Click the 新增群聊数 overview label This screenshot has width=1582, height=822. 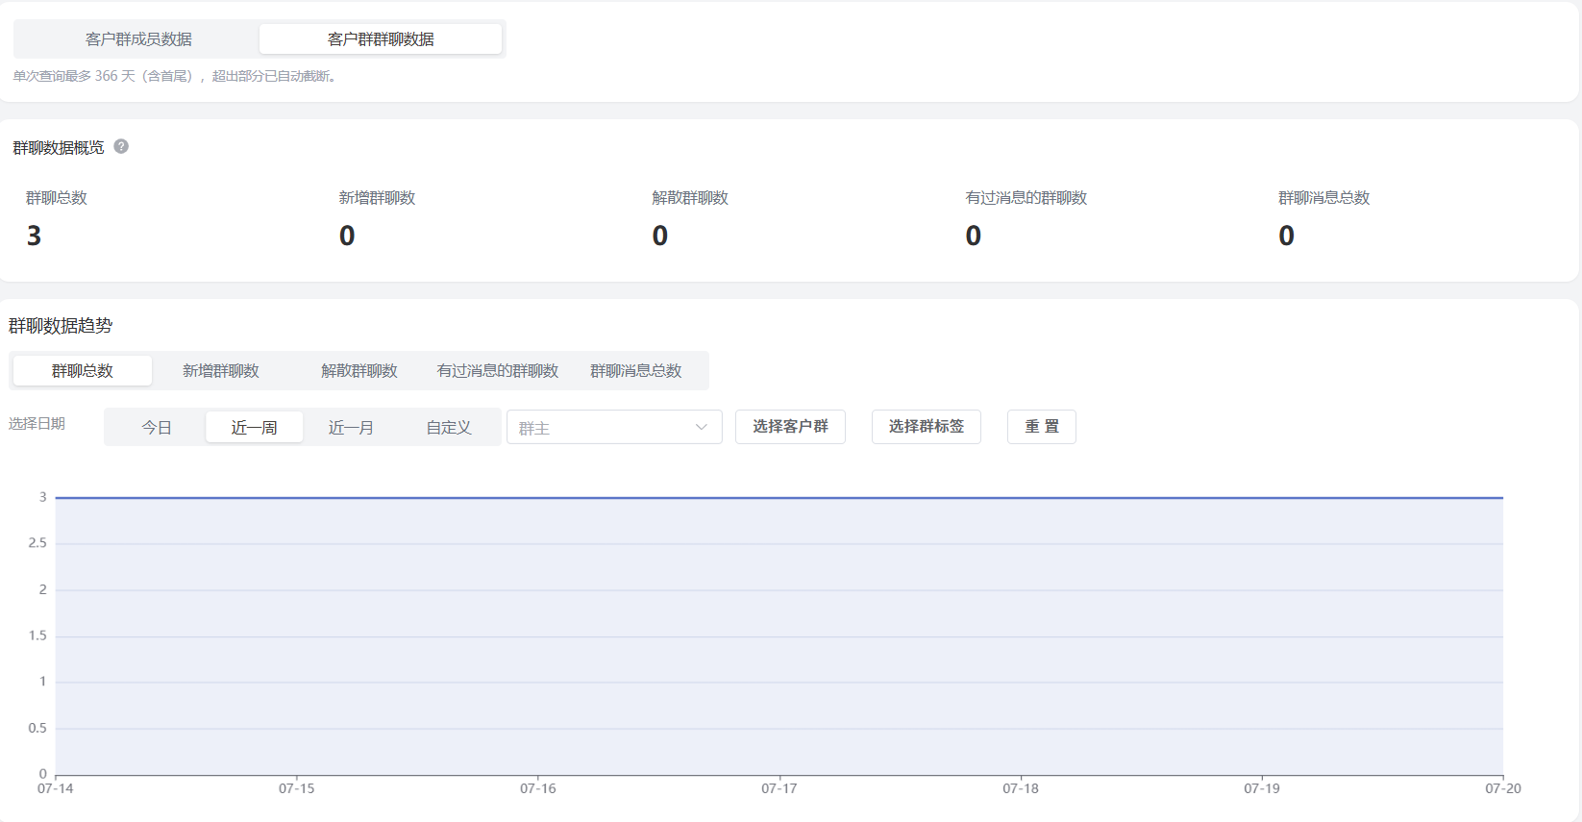click(x=377, y=198)
